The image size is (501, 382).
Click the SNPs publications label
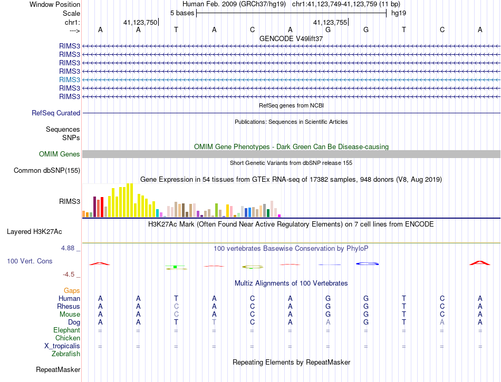[x=71, y=138]
